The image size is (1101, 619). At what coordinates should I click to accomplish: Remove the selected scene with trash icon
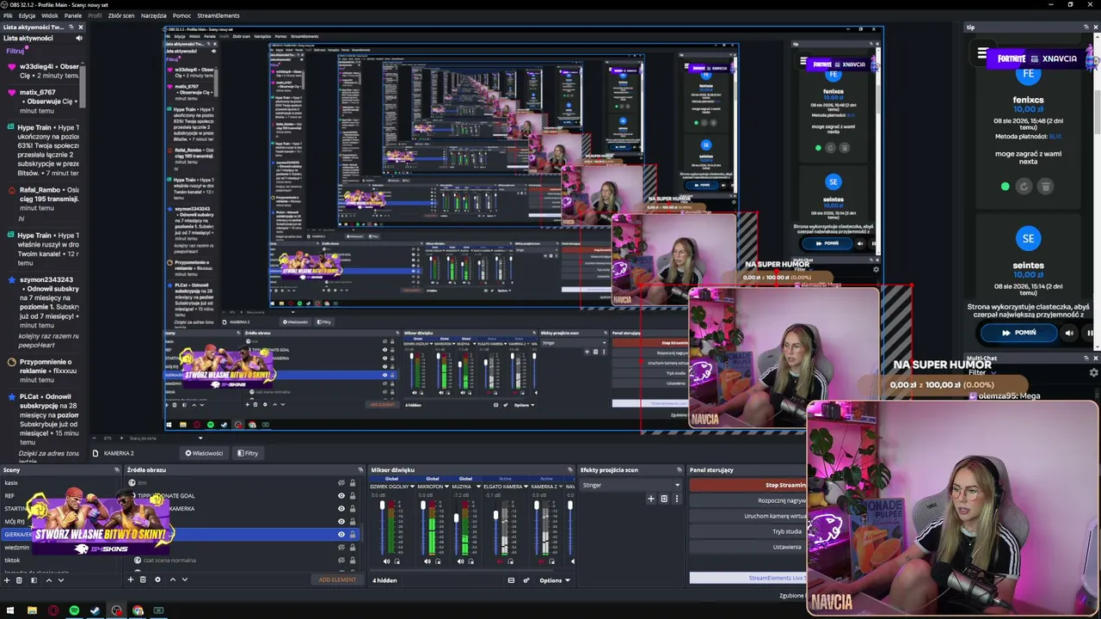coord(19,580)
